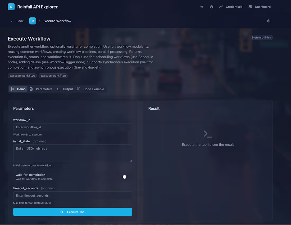Focus the initial_state JSON text area
Image resolution: width=291 pixels, height=225 pixels.
72,153
